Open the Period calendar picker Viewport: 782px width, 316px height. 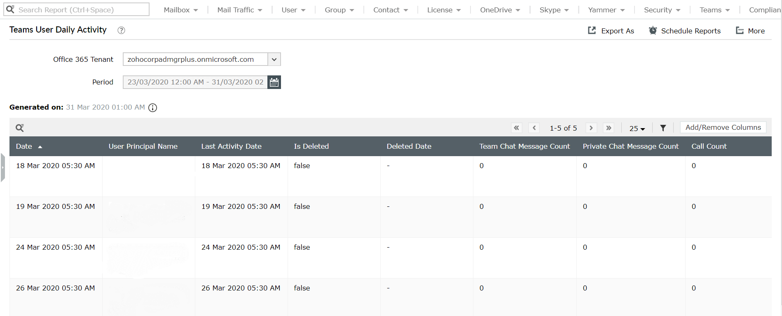[274, 82]
